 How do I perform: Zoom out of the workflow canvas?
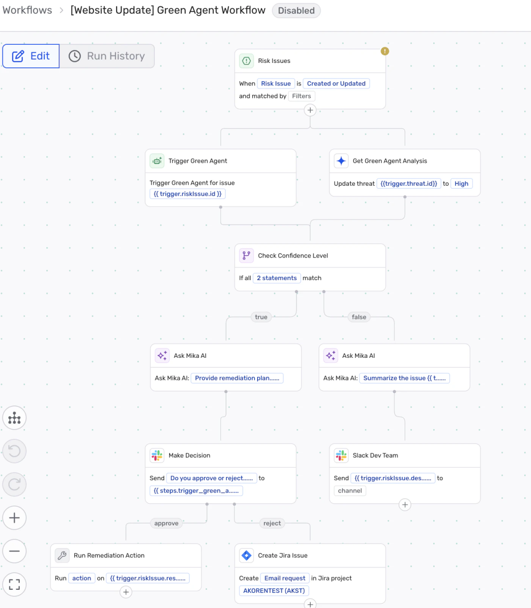[x=14, y=551]
